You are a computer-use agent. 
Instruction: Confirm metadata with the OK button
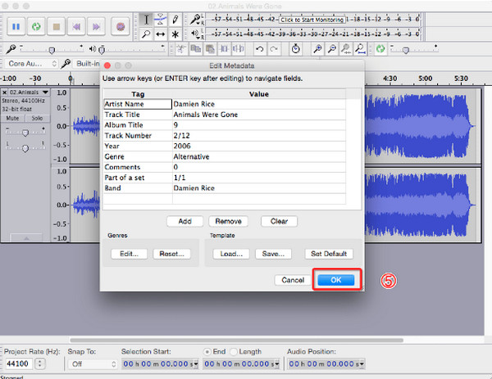335,280
